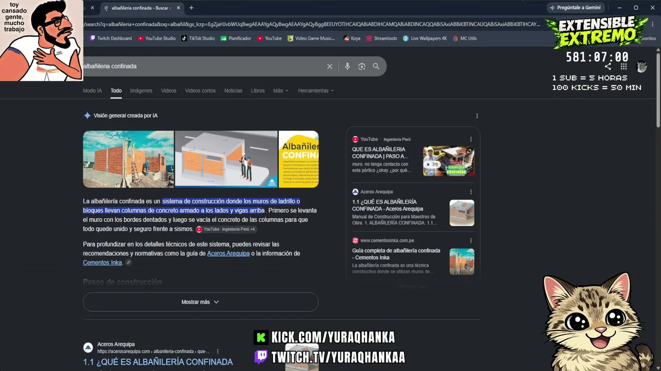The image size is (661, 371).
Task: Click the magnifying glass search icon
Action: [376, 66]
